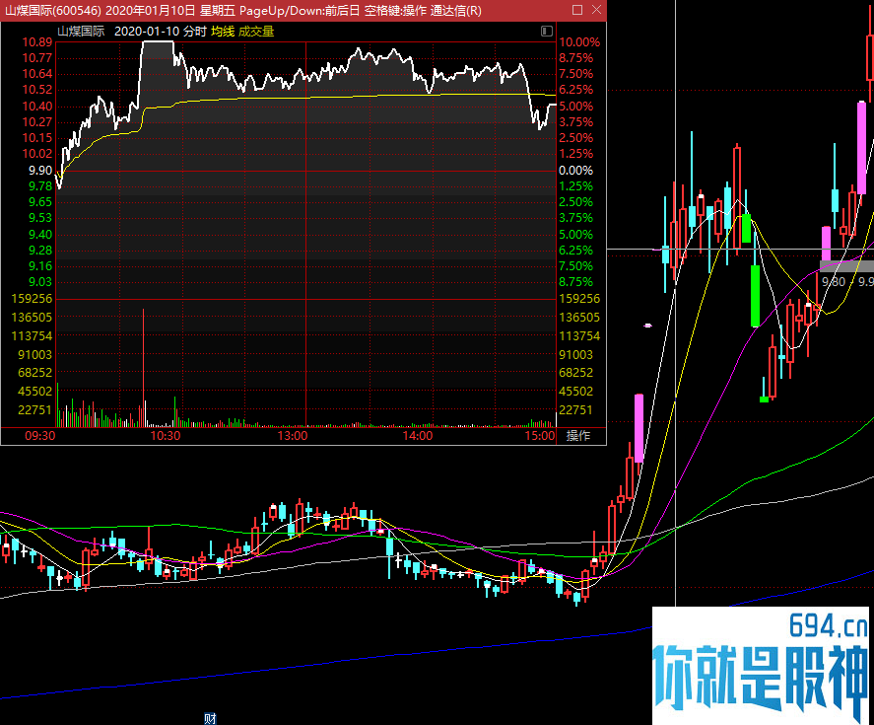This screenshot has width=874, height=725.
Task: Click the 13:00 time axis label
Action: click(293, 436)
